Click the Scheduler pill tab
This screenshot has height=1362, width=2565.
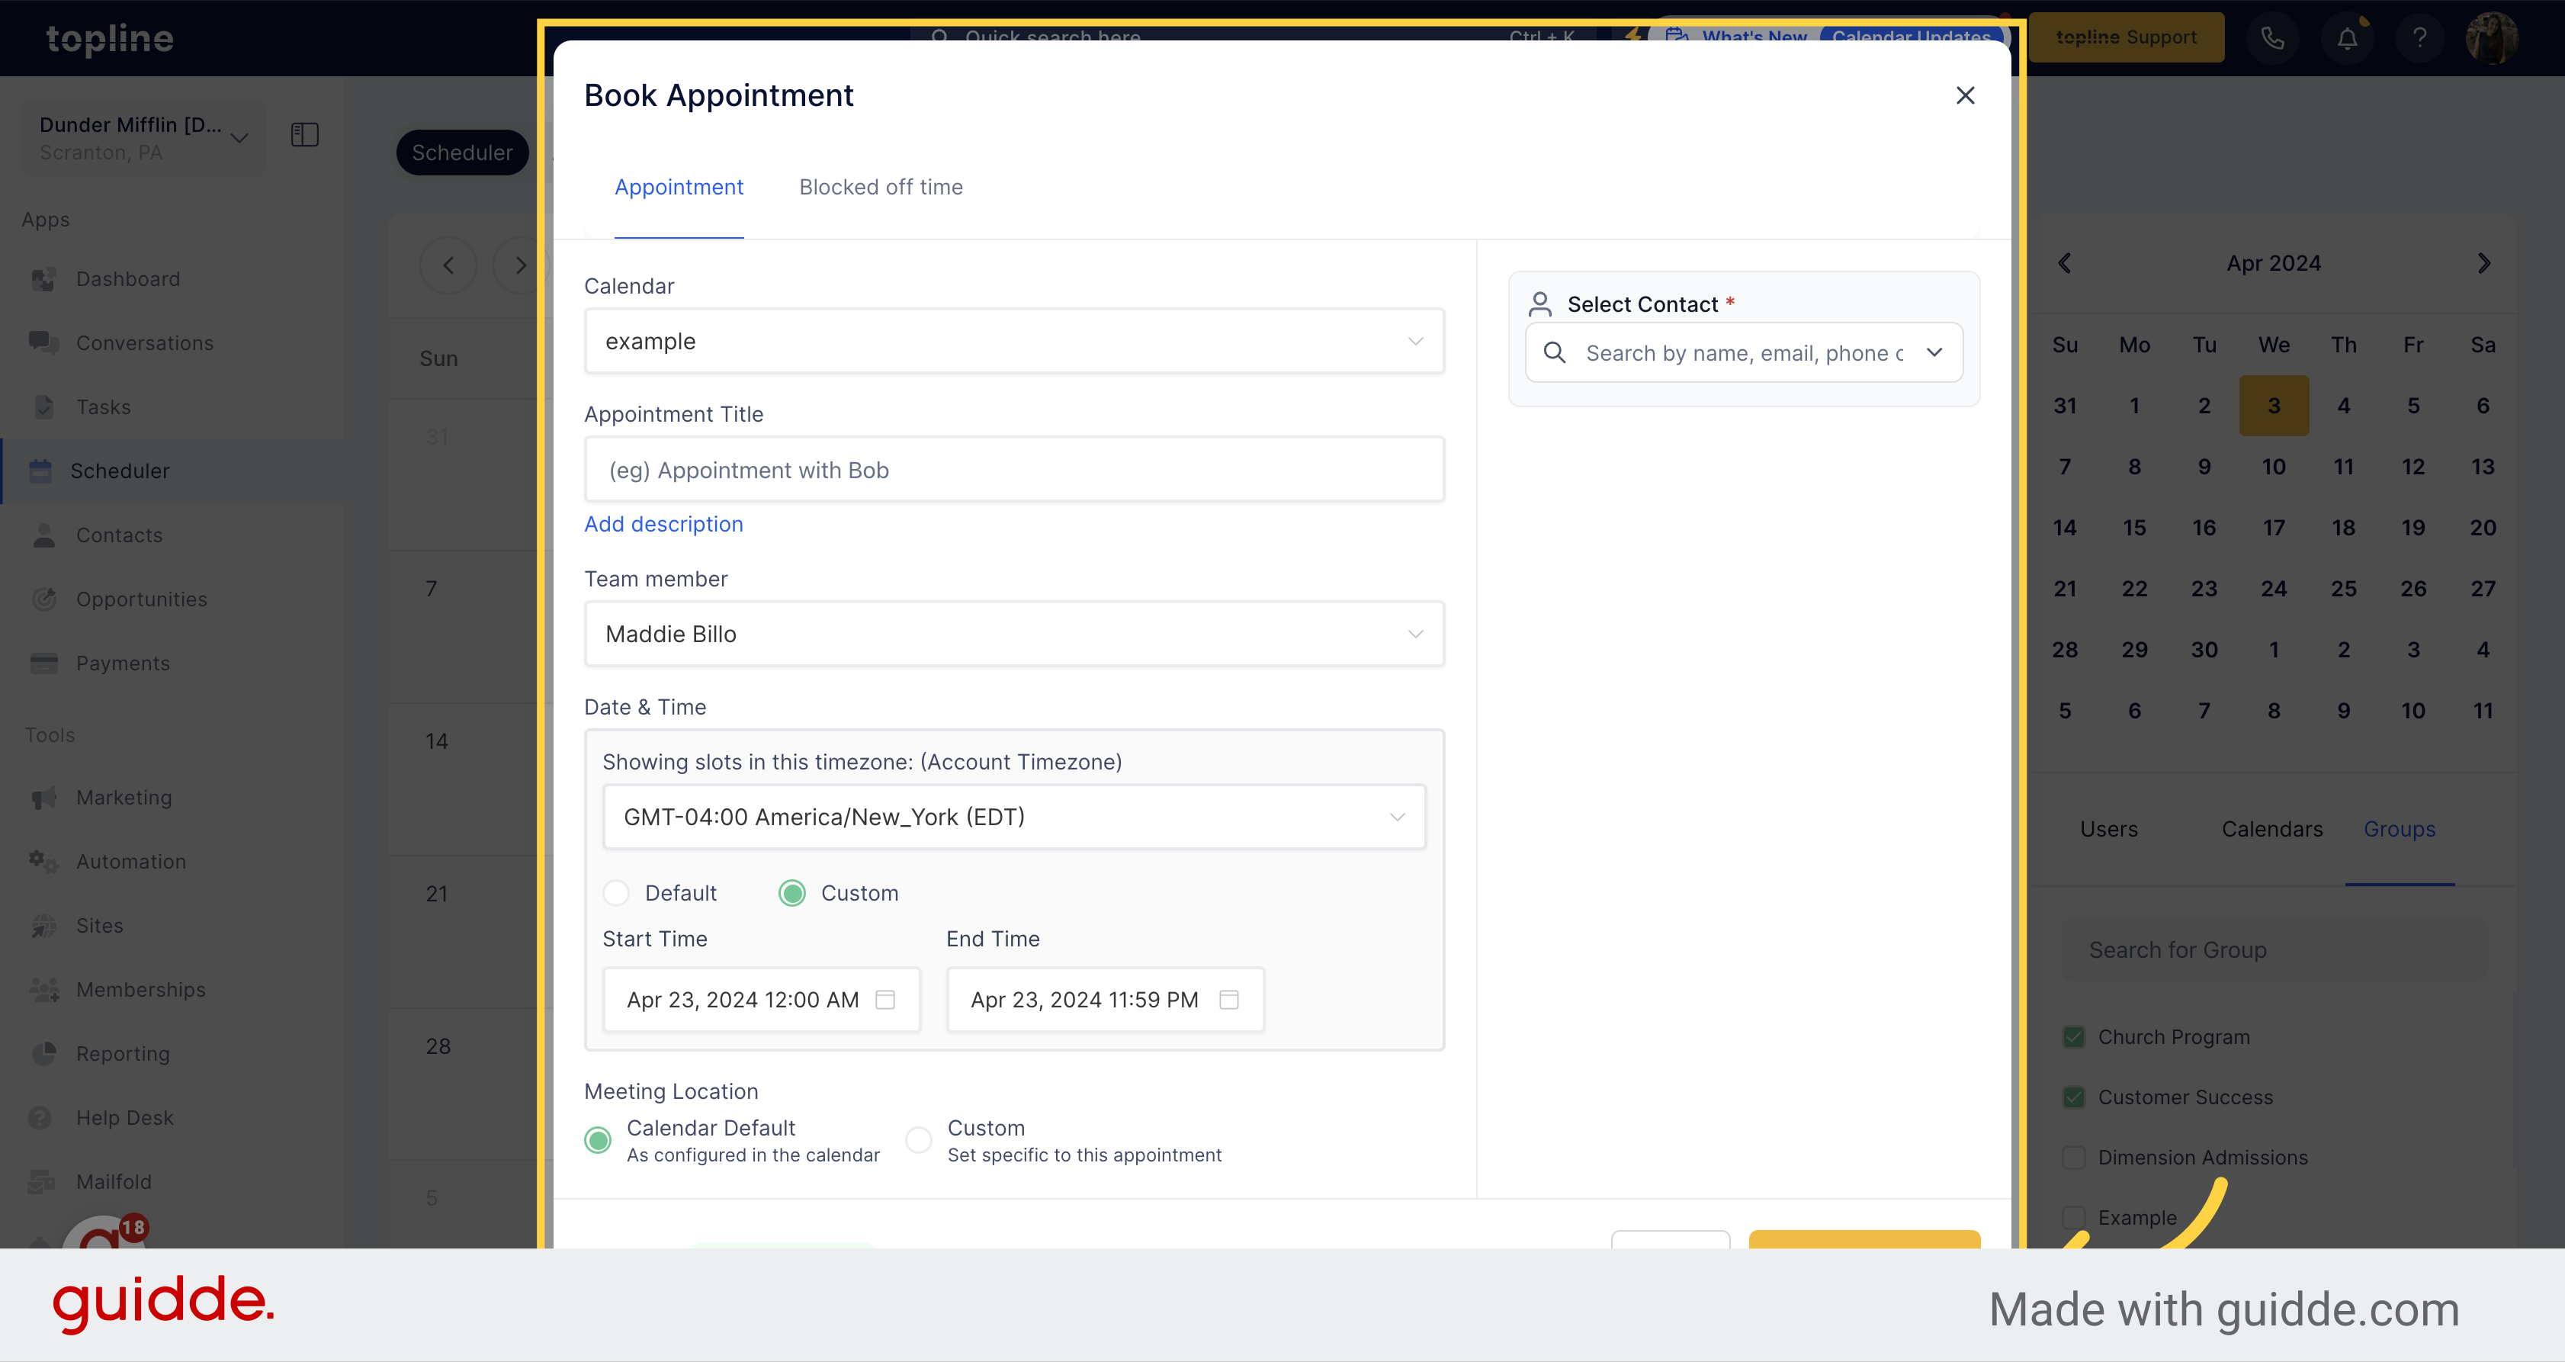pyautogui.click(x=462, y=153)
